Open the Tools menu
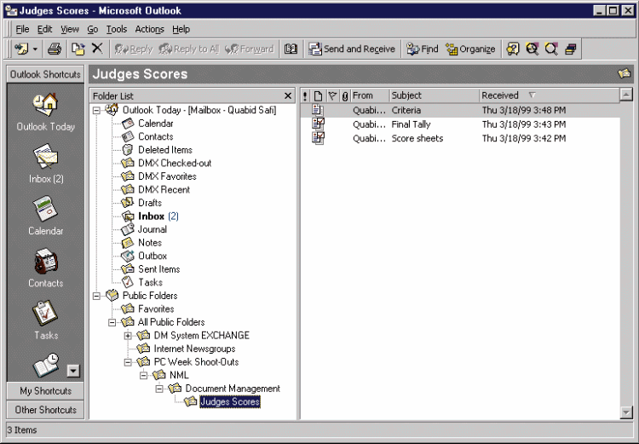The image size is (639, 444). [117, 29]
